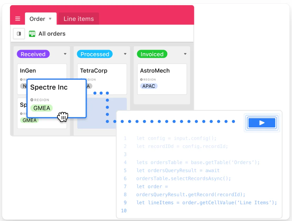Click code line 5 ordersQueryResult statement
The image size is (292, 221).
tap(178, 170)
